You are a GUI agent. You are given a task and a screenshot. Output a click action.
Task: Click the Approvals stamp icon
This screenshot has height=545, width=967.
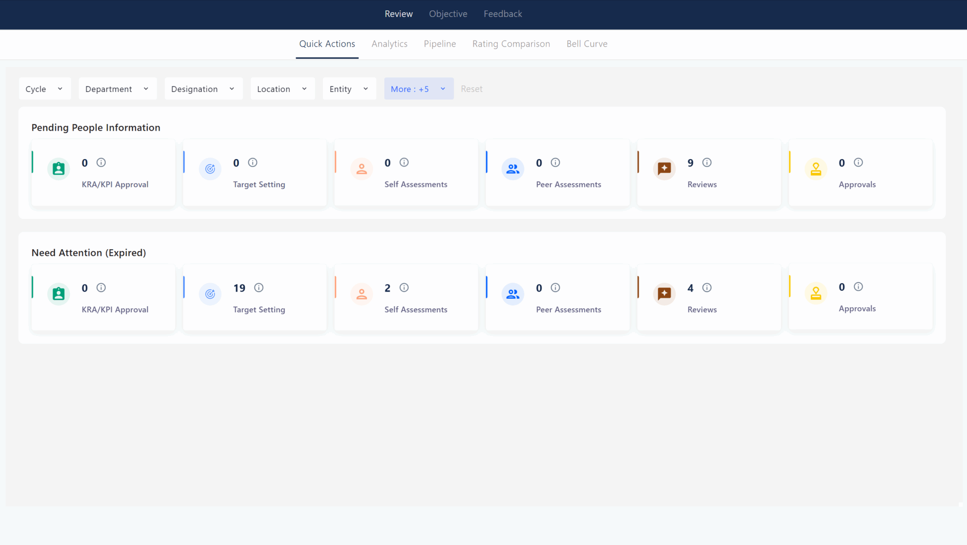point(816,168)
